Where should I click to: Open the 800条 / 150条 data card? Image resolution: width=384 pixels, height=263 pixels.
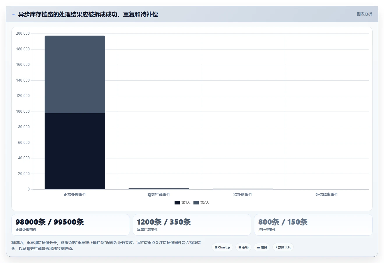[313, 225]
